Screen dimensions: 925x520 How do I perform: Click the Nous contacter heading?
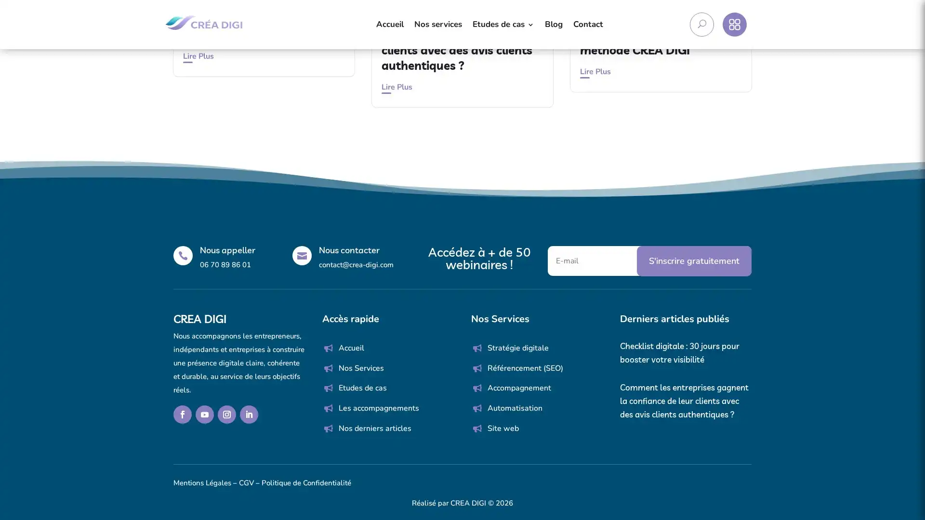(x=349, y=250)
